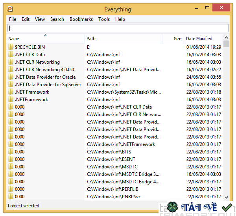The width and height of the screenshot is (236, 216).
Task: Maximize the Everything window
Action: click(x=207, y=8)
